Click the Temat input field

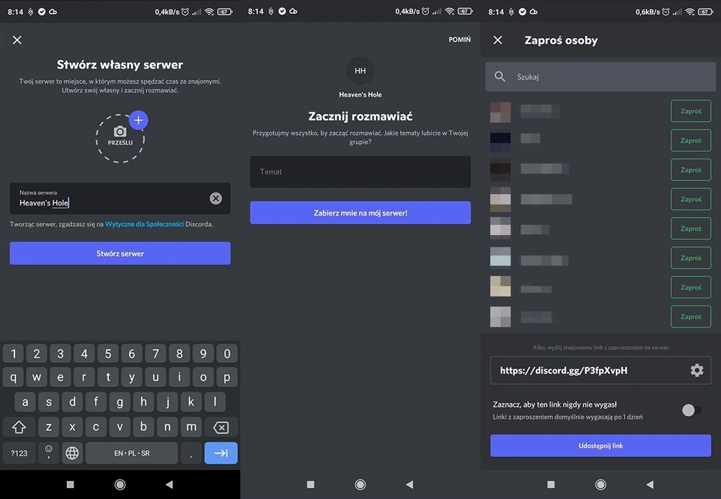click(x=360, y=172)
